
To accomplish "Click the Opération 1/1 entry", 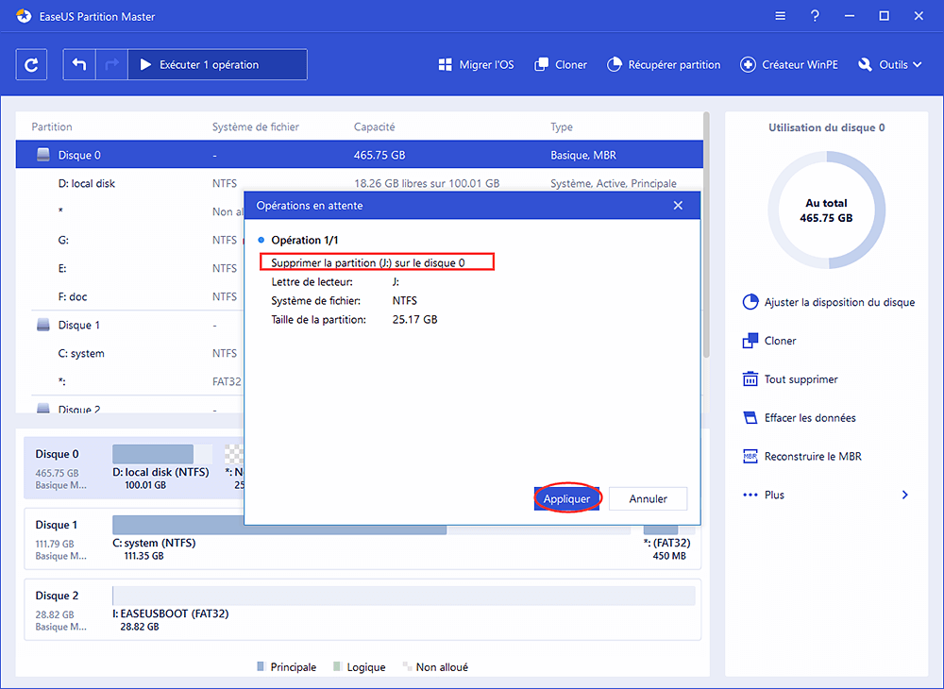I will point(305,240).
